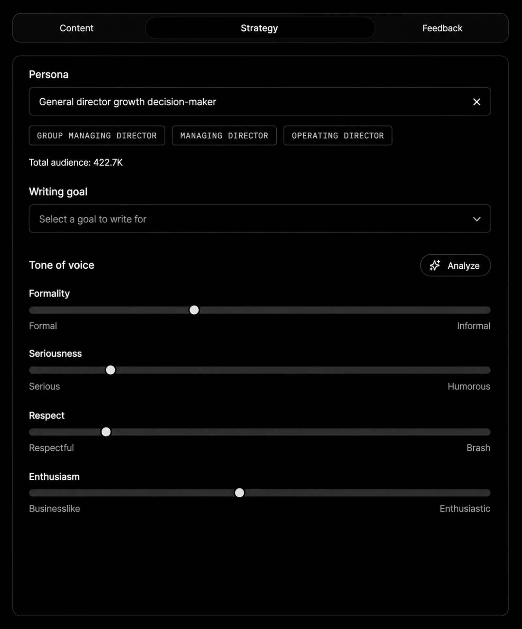Viewport: 522px width, 629px height.
Task: Click the 'Respectful' slider end label
Action: [52, 448]
